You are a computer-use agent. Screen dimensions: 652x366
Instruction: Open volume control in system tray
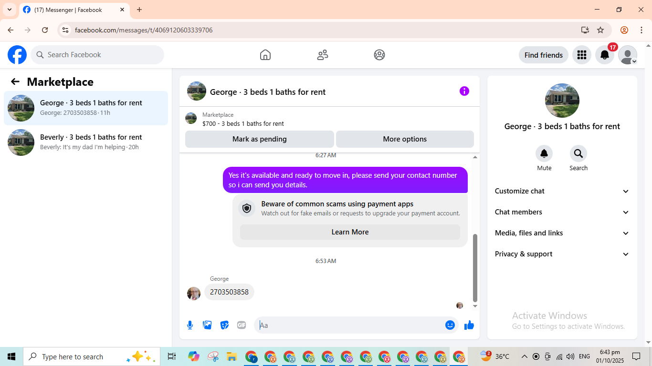coord(570,356)
